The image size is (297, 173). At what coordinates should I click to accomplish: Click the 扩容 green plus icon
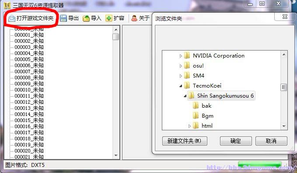coord(109,18)
